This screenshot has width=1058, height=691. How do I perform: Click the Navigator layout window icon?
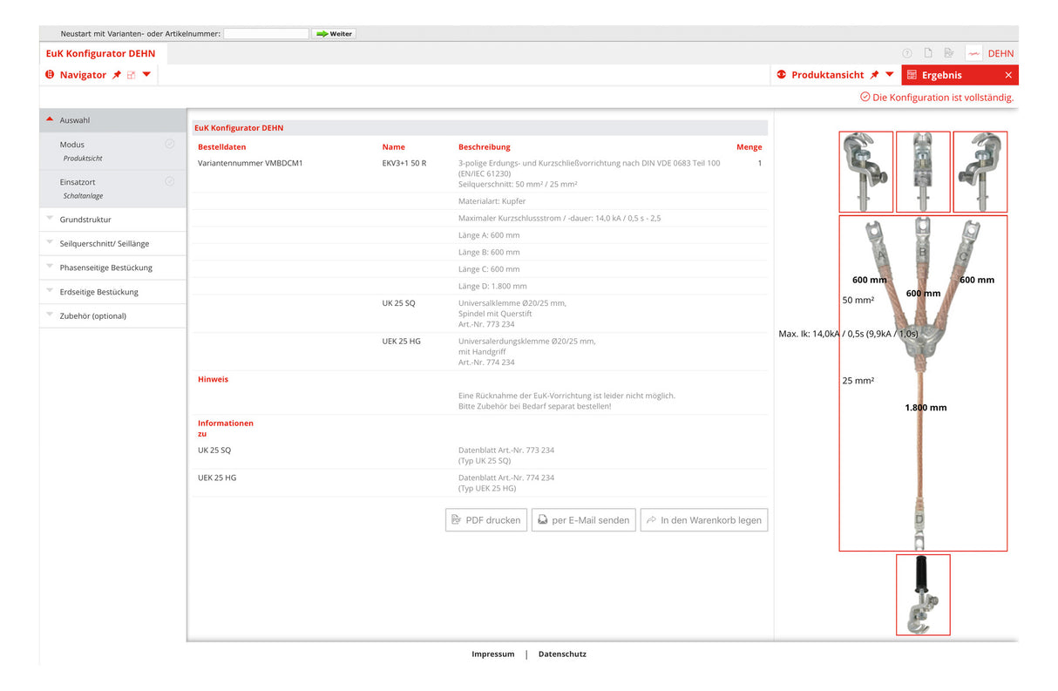point(132,75)
